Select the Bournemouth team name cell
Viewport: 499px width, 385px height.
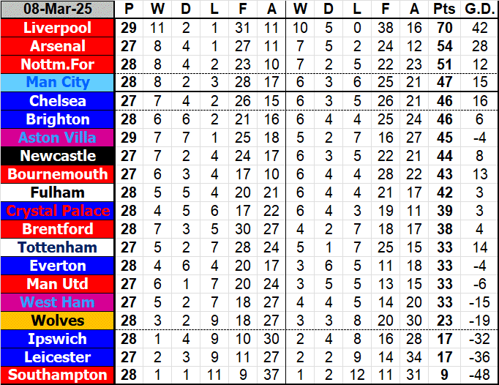tap(58, 174)
